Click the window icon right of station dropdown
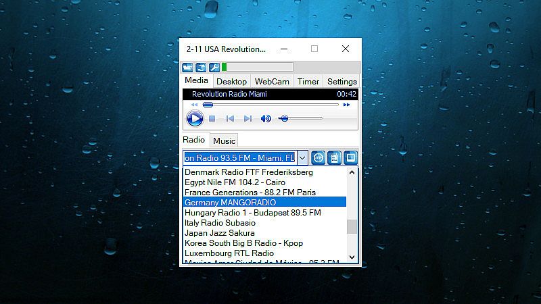 (x=350, y=158)
